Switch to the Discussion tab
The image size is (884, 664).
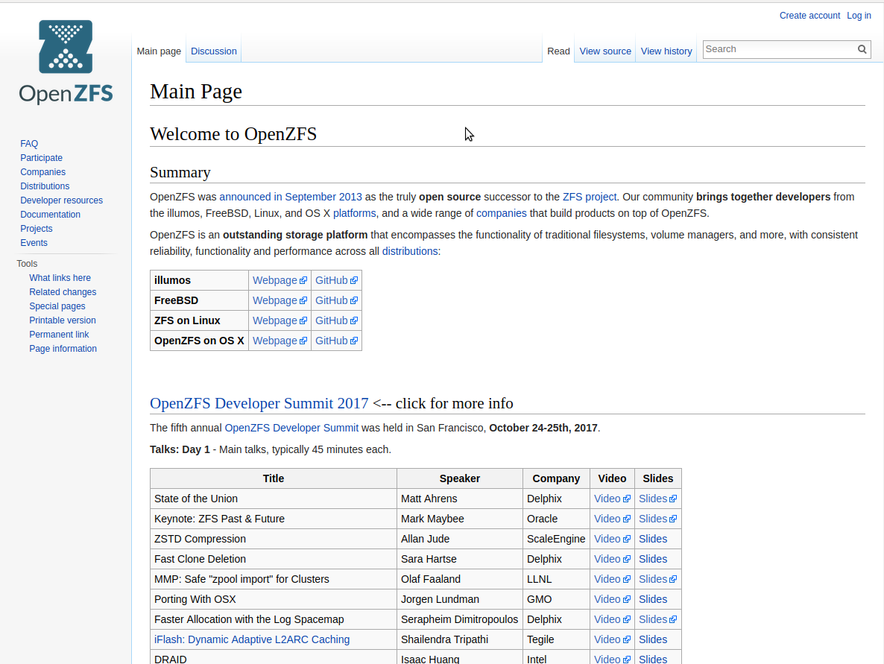point(214,51)
